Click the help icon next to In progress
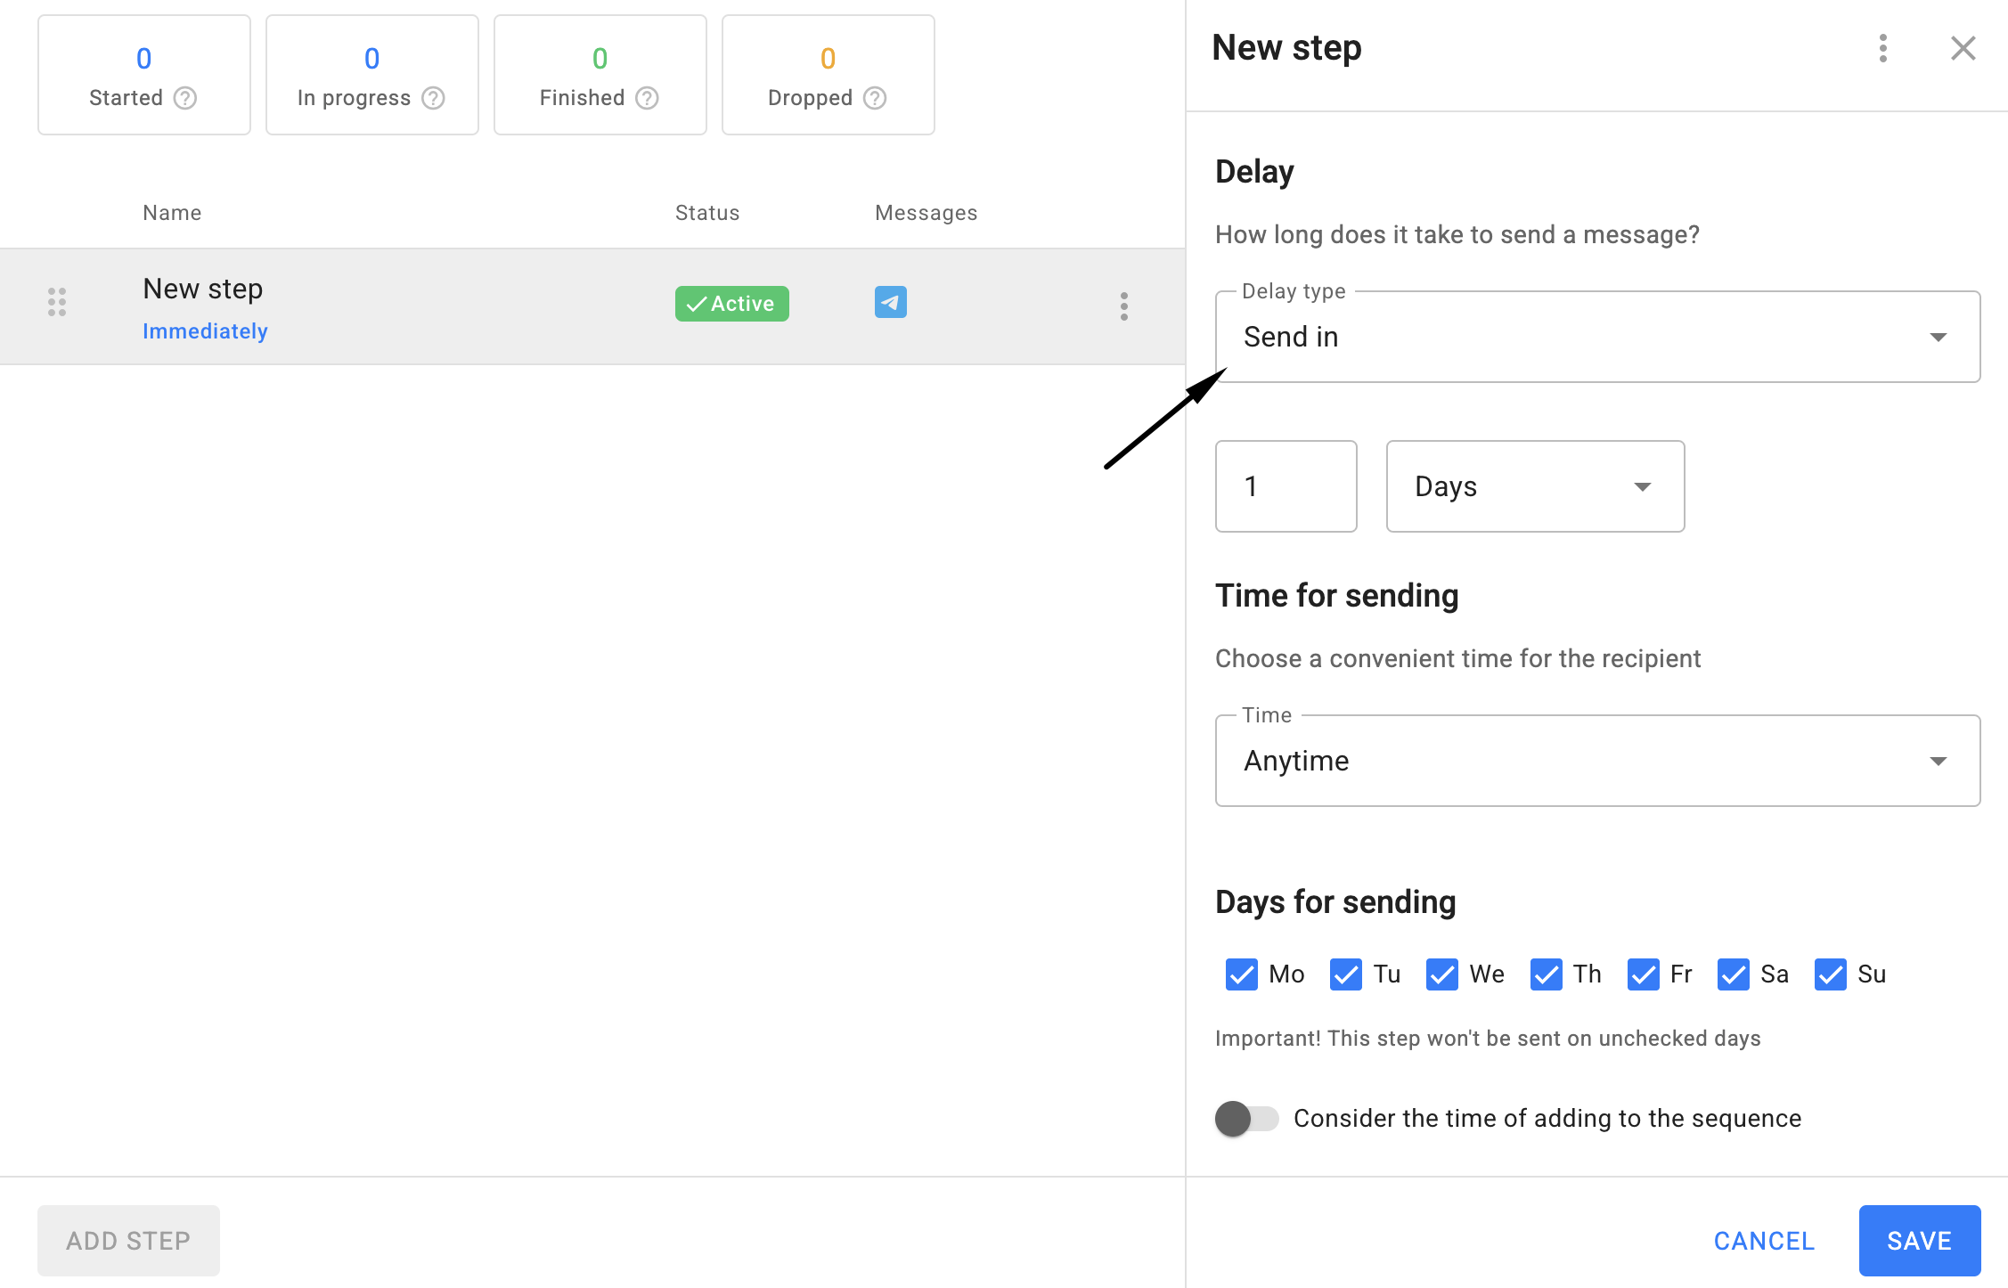 [x=433, y=98]
